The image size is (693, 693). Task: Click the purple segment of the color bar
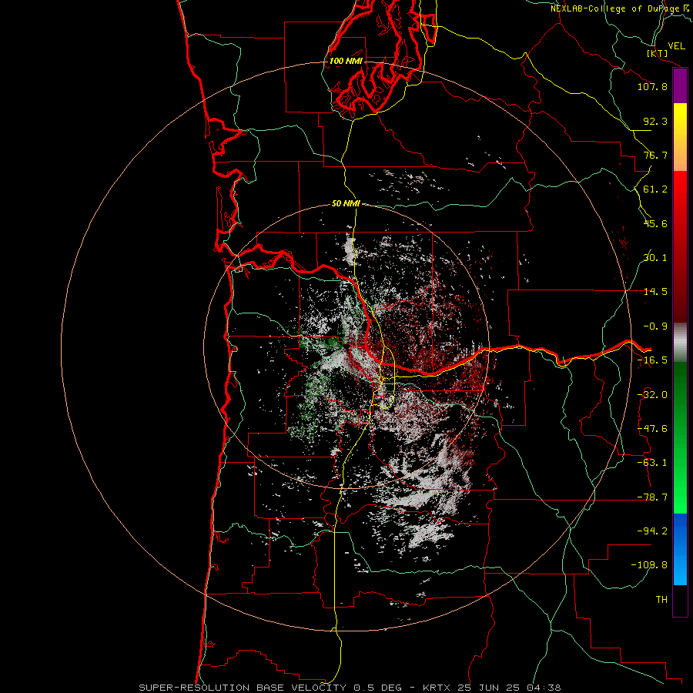point(680,86)
